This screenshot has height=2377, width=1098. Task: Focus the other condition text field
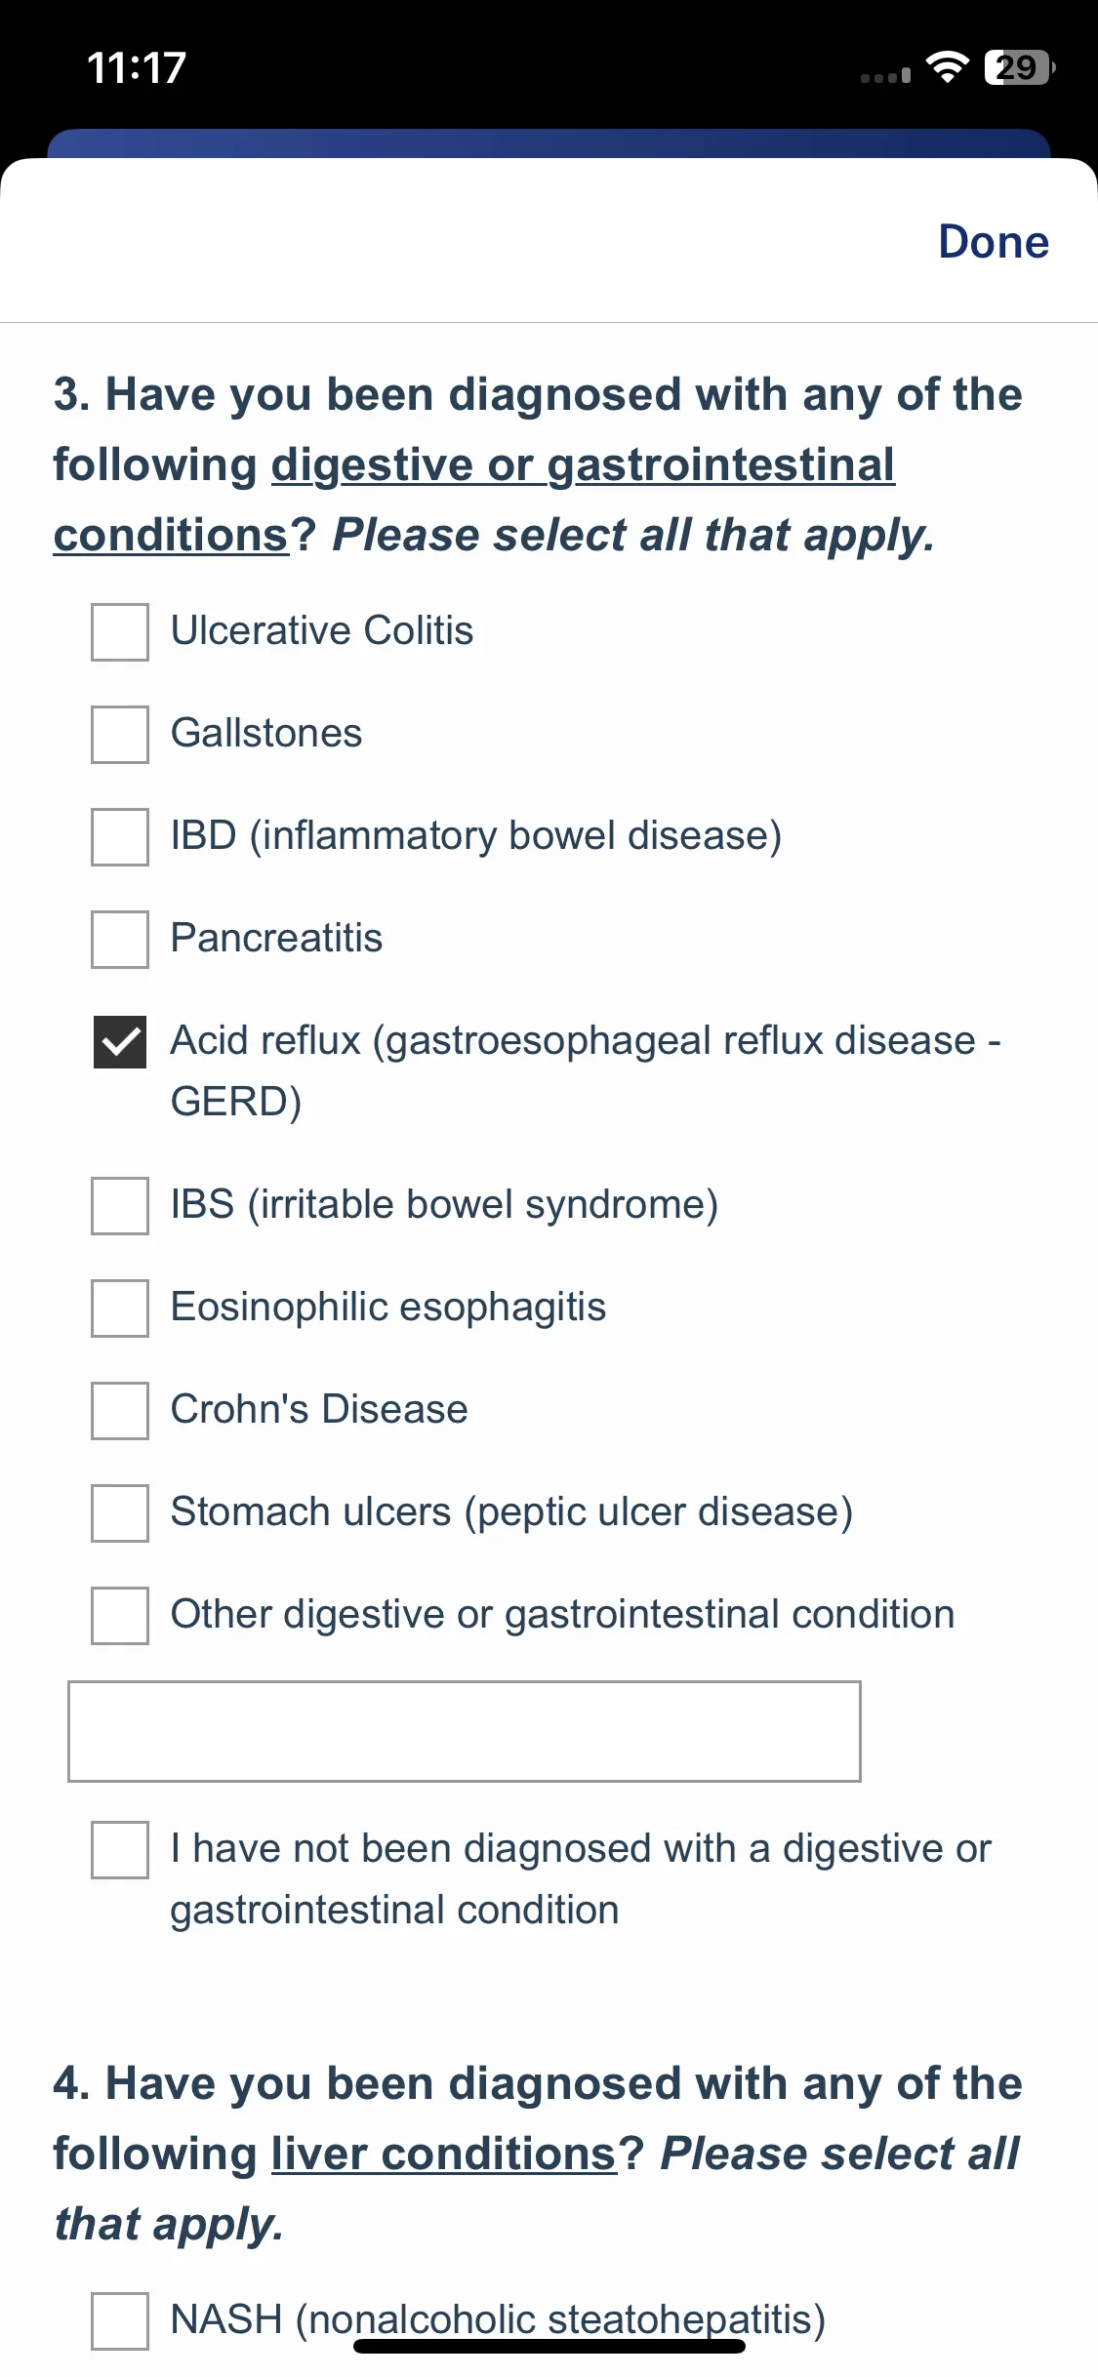465,1731
